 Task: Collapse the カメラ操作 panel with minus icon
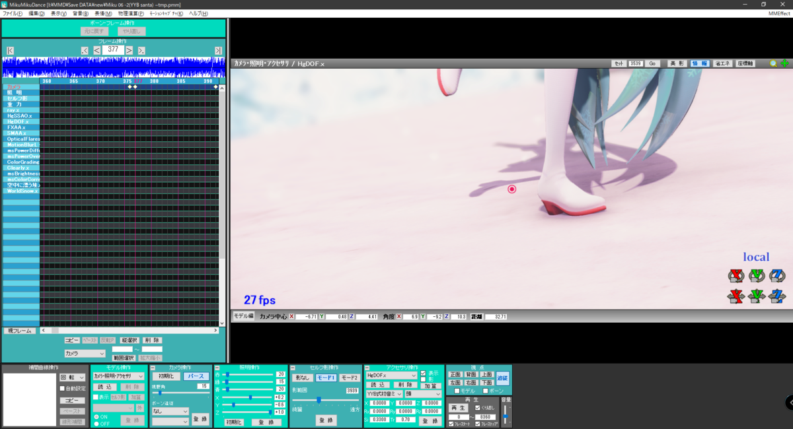pyautogui.click(x=153, y=368)
